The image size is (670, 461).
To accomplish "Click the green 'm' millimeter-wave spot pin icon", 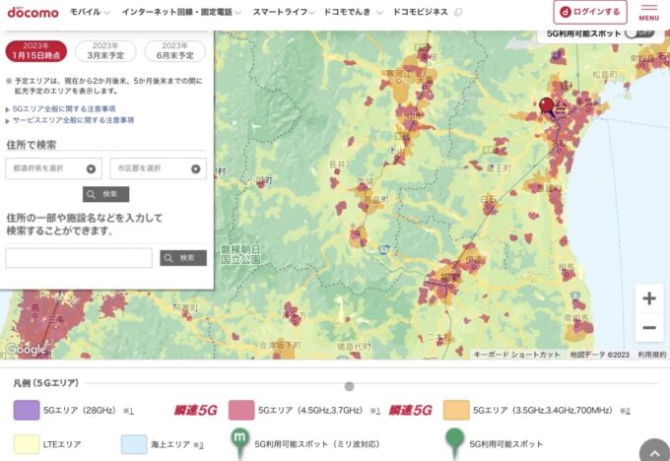I will (x=240, y=442).
